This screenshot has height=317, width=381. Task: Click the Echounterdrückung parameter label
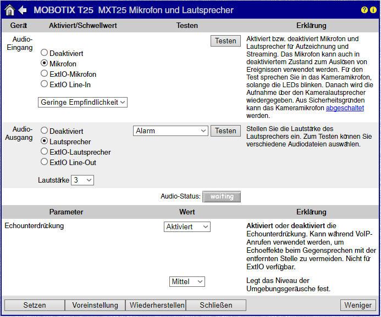[x=34, y=226]
